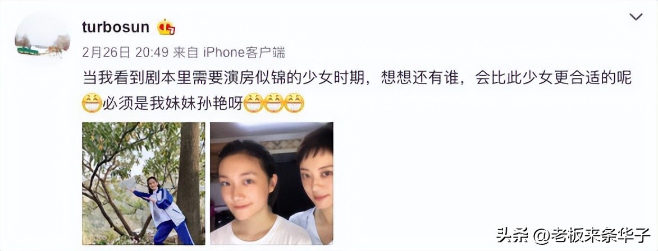This screenshot has height=251, width=658.
Task: Open the photo of girl by tree
Action: pyautogui.click(x=144, y=184)
